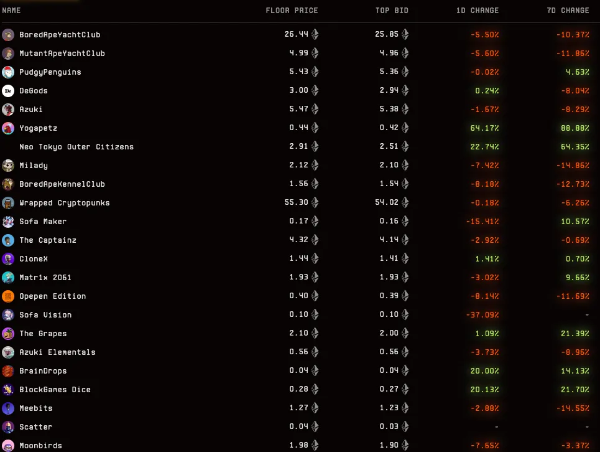Select the PudgyPenguins avatar icon
This screenshot has width=600, height=452.
[8, 72]
